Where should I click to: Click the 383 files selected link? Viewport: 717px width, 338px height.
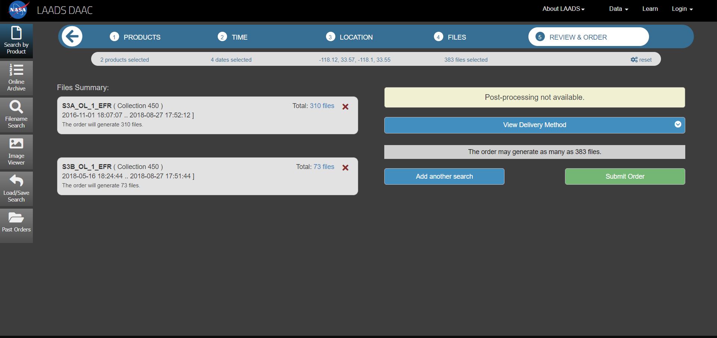pyautogui.click(x=466, y=60)
